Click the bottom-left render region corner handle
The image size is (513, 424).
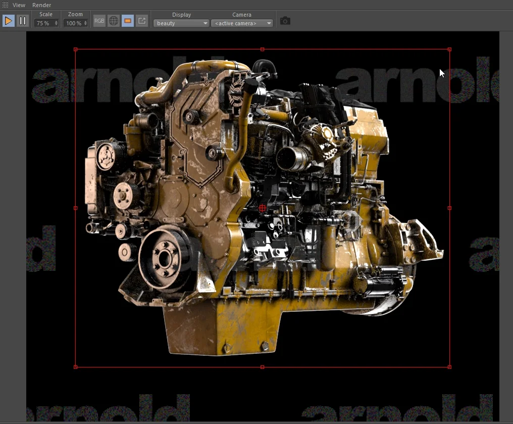click(76, 367)
